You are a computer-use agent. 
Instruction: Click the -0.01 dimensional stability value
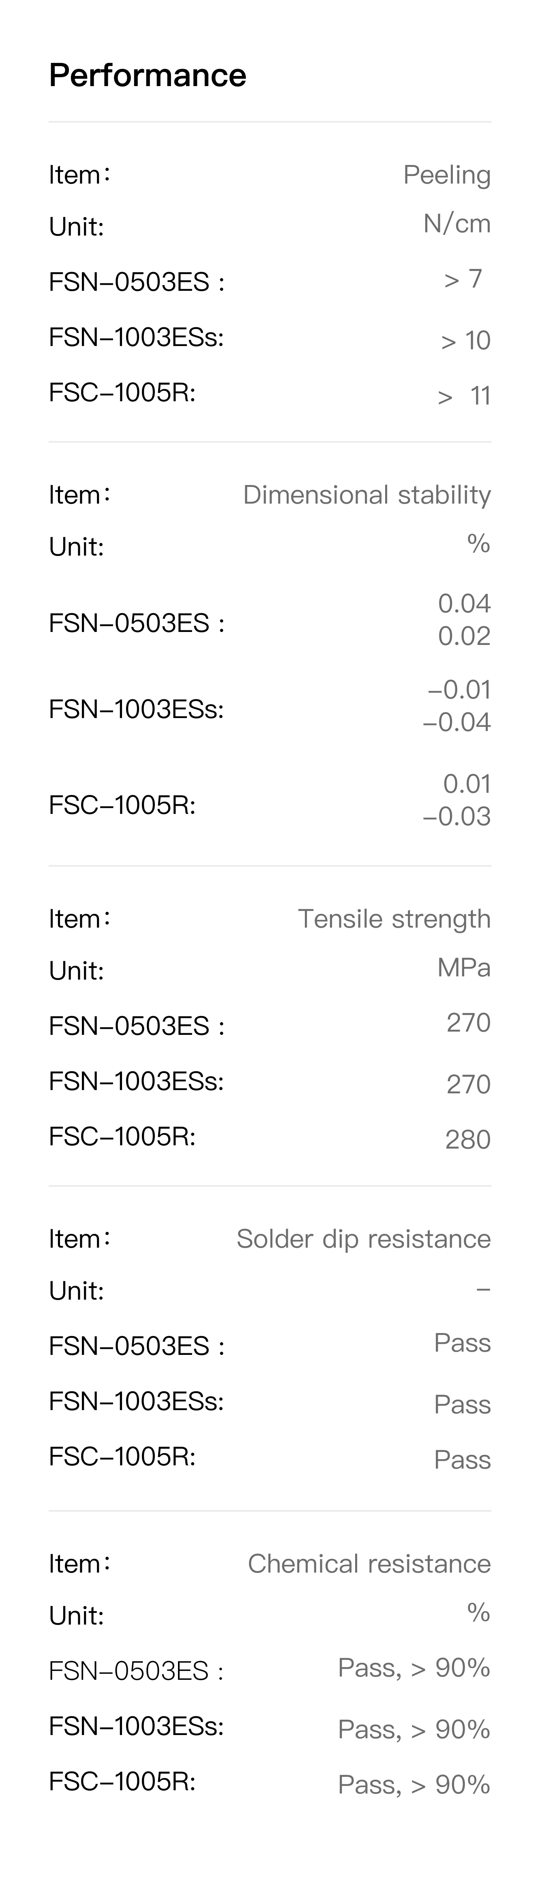point(459,689)
